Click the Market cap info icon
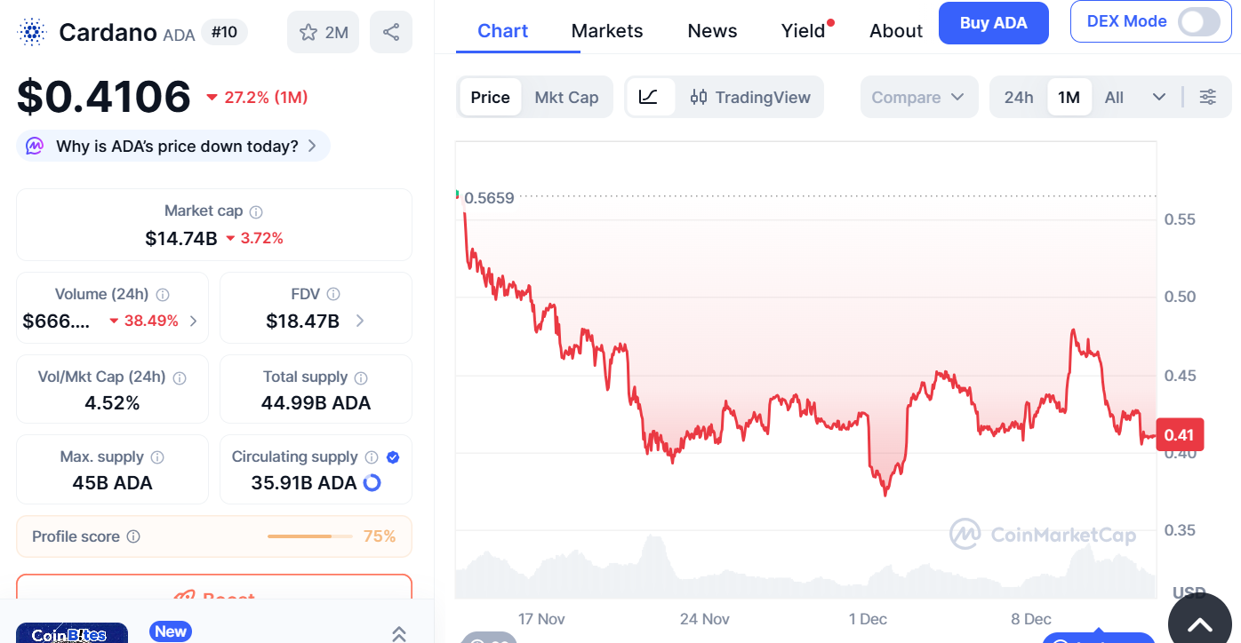This screenshot has height=643, width=1241. 256,211
